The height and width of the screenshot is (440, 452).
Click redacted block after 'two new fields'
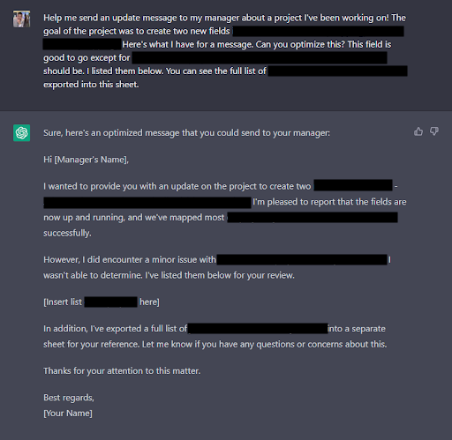pos(318,31)
